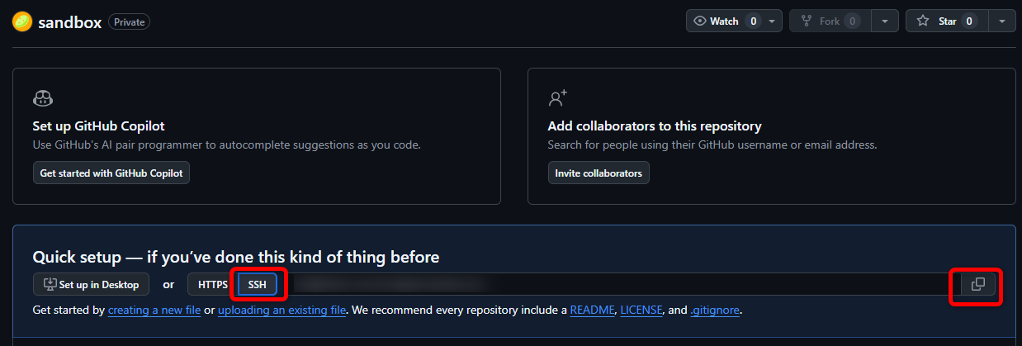The image size is (1022, 346).
Task: Select the SSH protocol option
Action: point(258,285)
